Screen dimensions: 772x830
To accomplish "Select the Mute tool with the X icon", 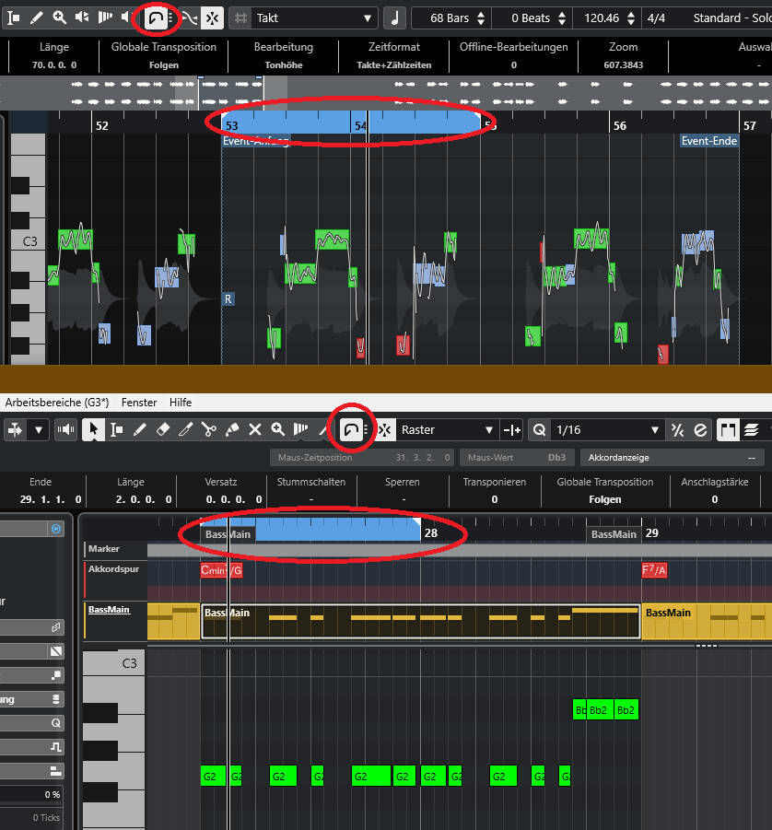I will pyautogui.click(x=254, y=429).
